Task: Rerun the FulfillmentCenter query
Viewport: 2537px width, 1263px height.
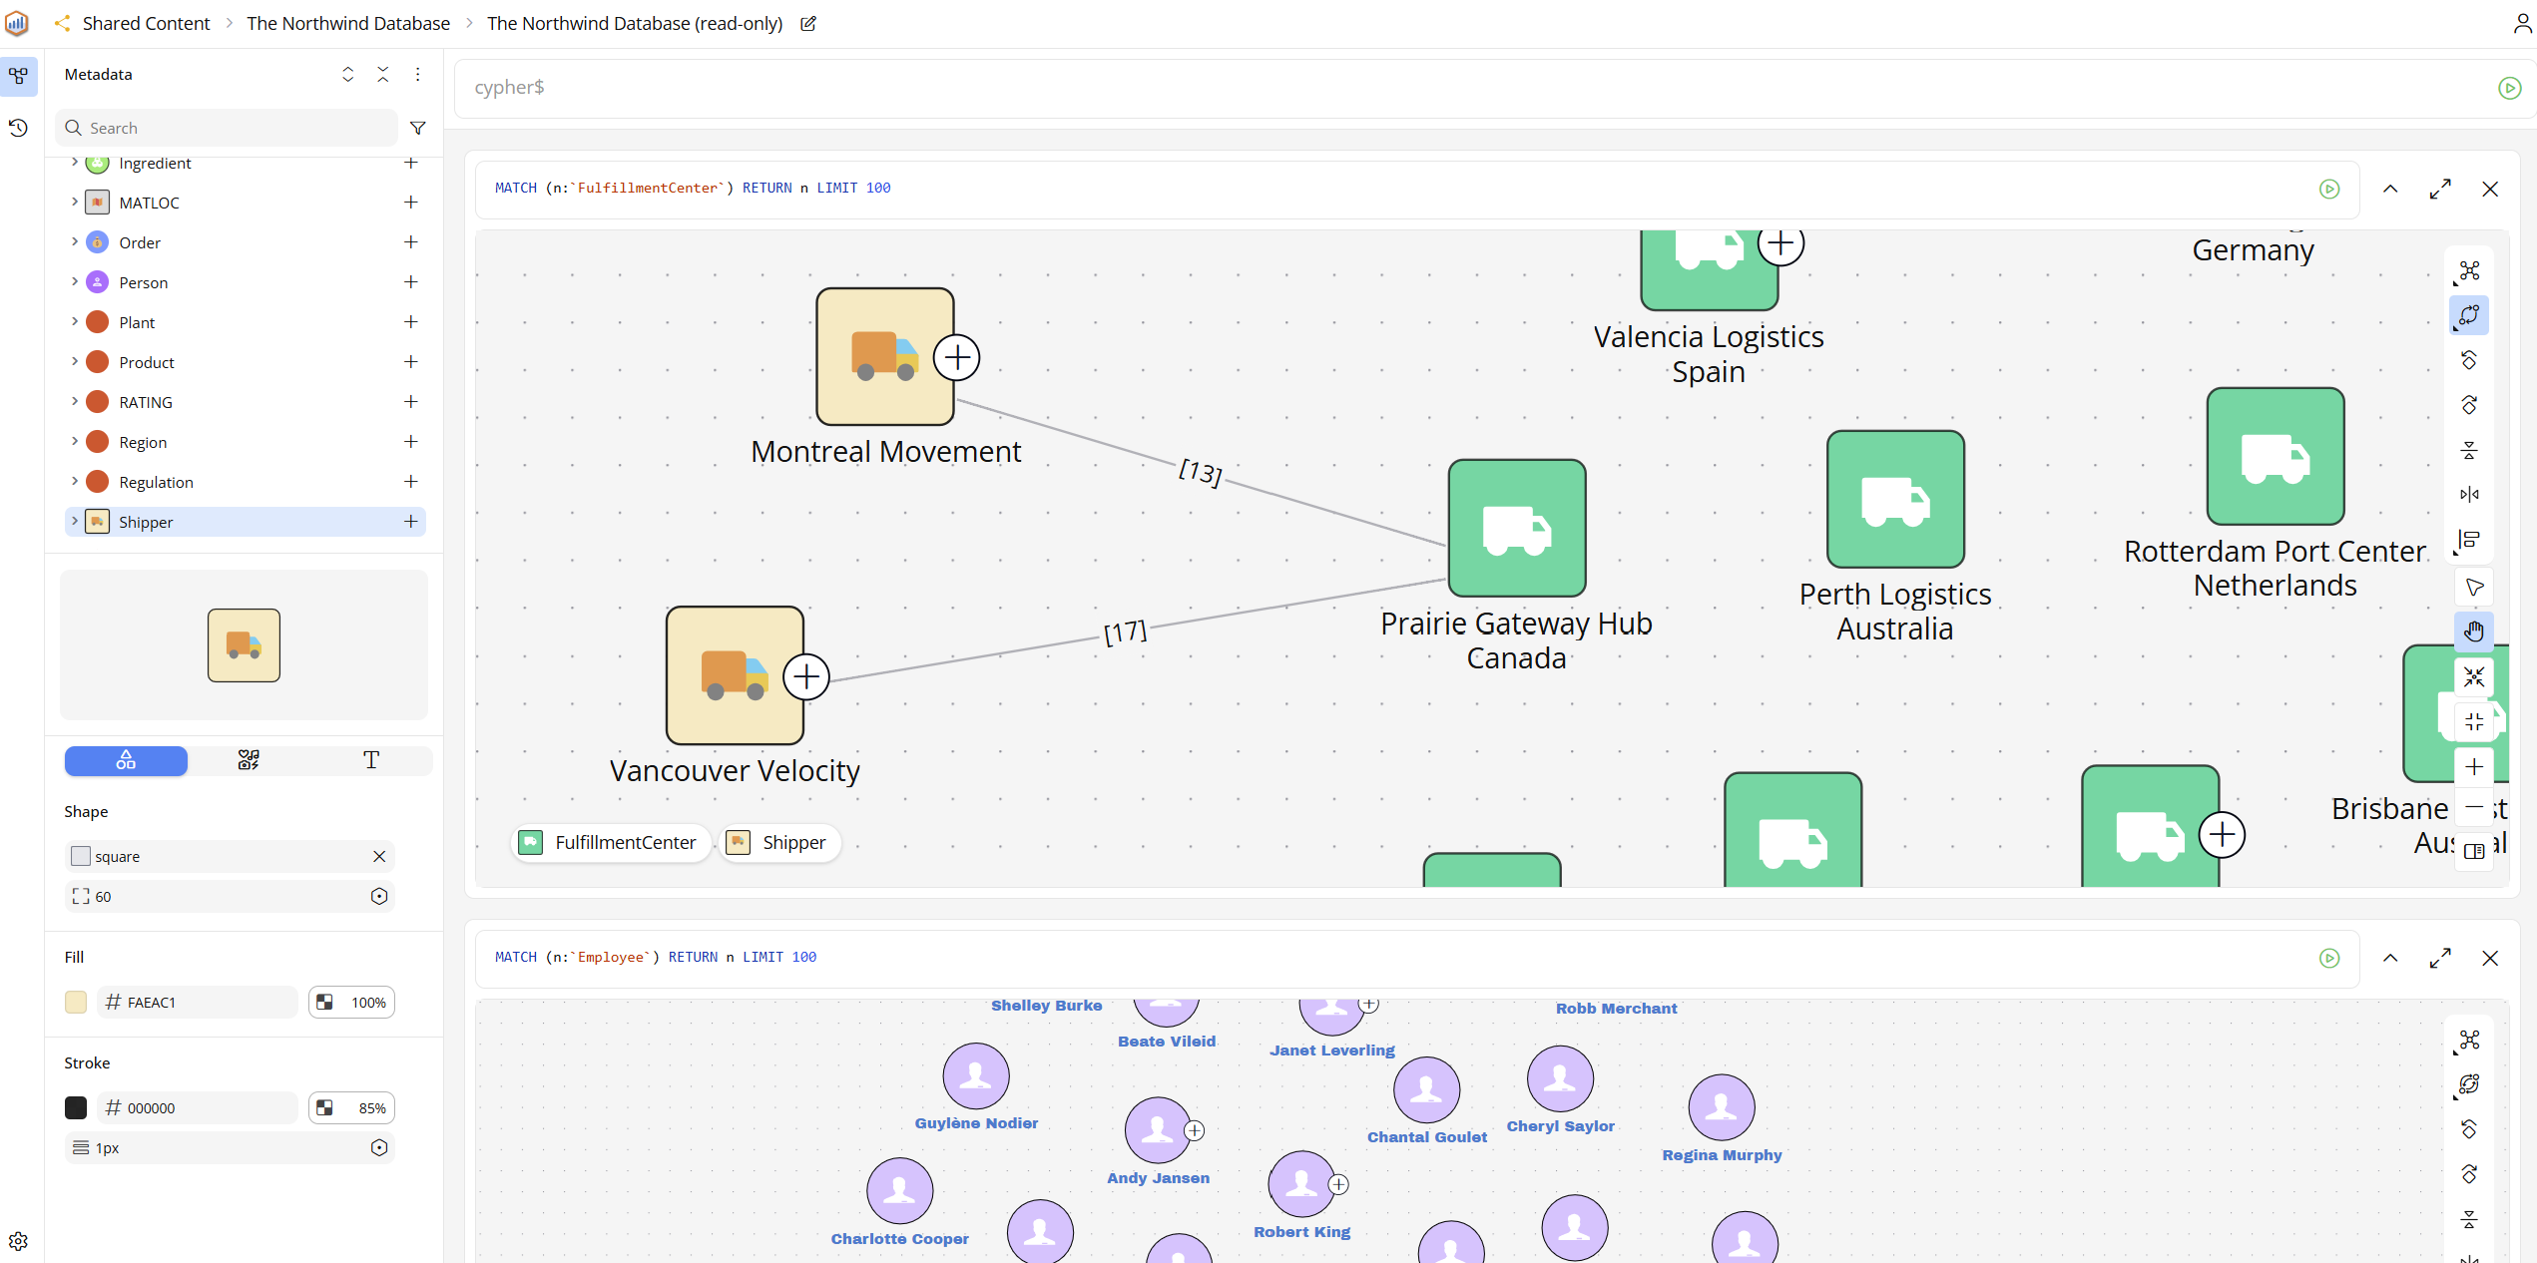Action: pyautogui.click(x=2329, y=189)
